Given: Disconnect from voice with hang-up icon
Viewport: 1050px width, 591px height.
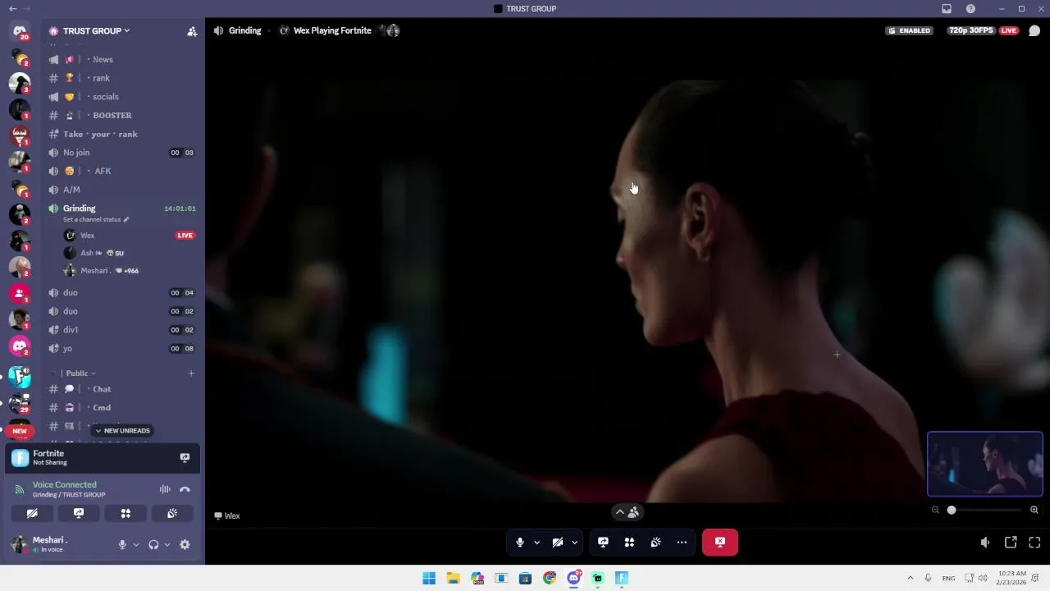Looking at the screenshot, I should coord(185,489).
